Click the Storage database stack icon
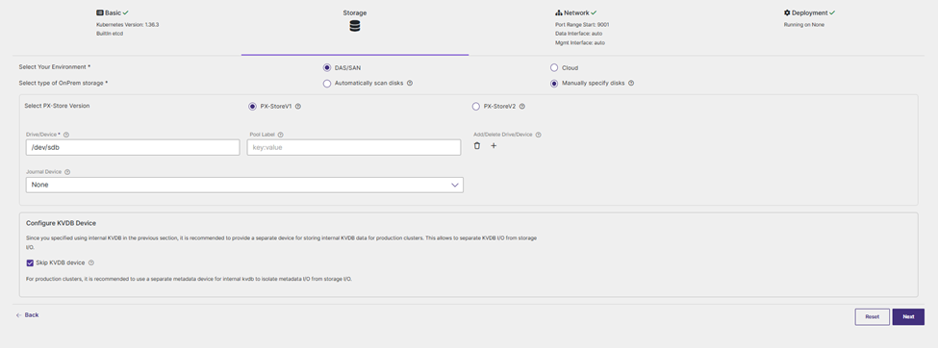938x348 pixels. 355,26
